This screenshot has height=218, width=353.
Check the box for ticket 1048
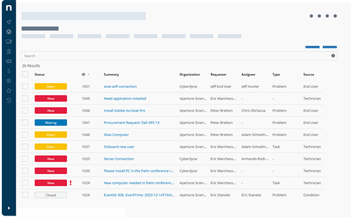coord(25,110)
